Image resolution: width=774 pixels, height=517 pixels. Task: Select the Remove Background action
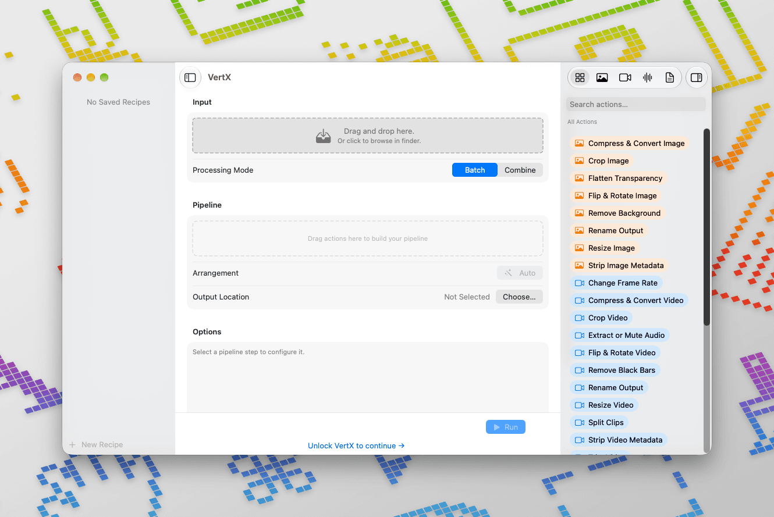(x=617, y=213)
